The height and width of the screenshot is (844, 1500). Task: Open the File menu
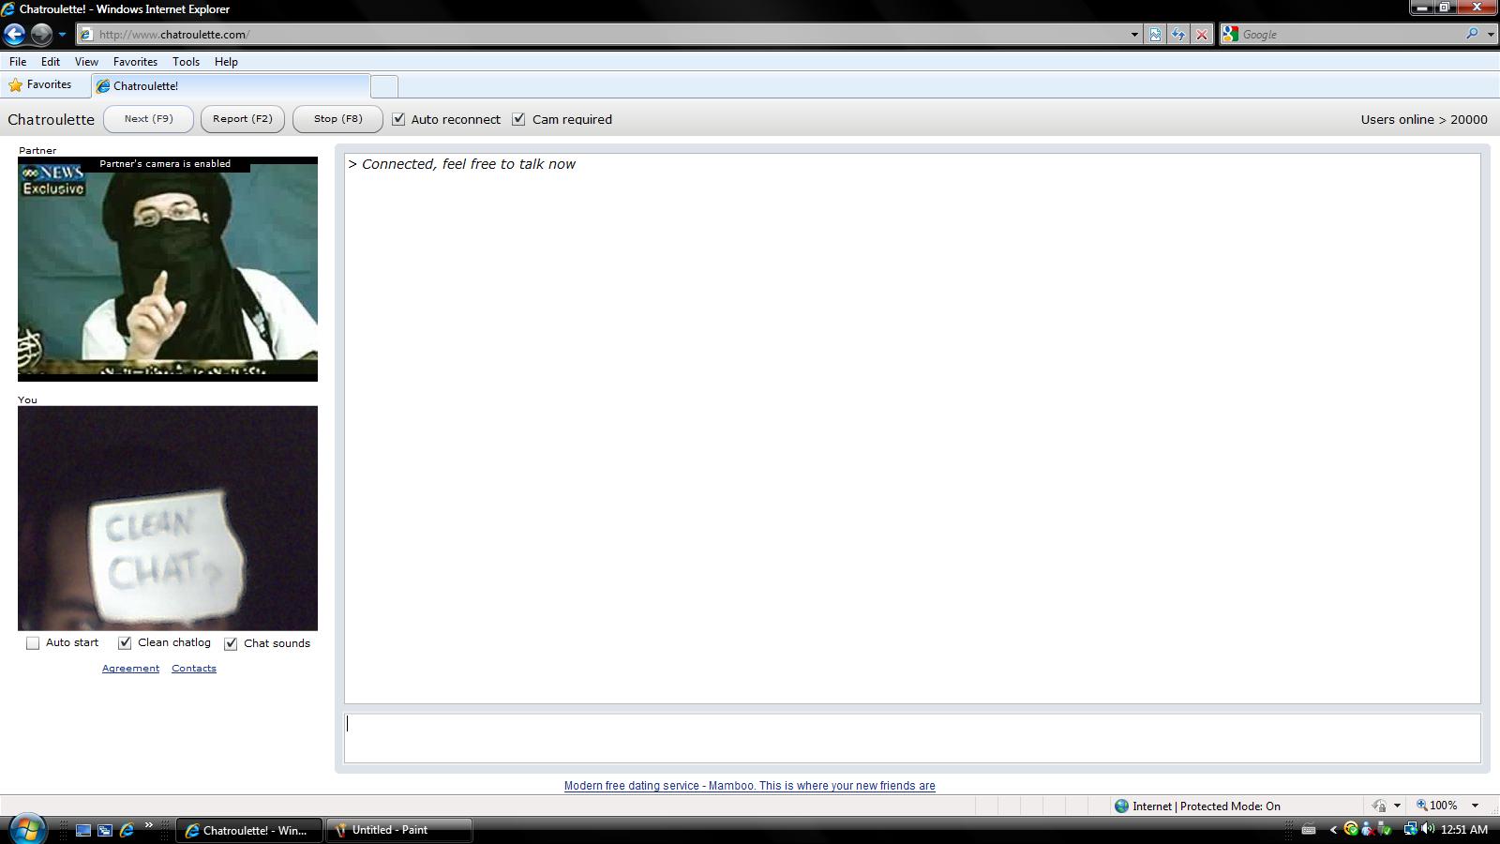[x=18, y=62]
